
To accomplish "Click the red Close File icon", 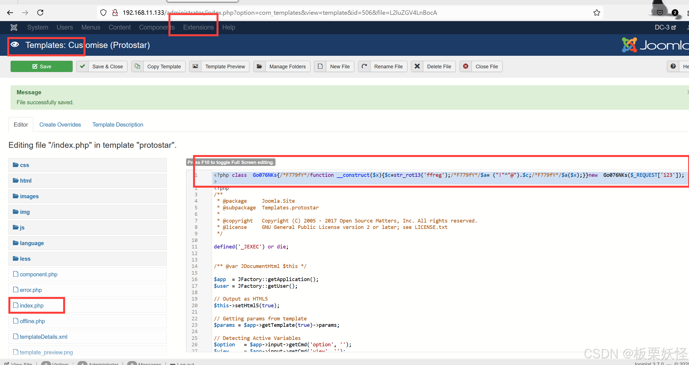I will click(x=465, y=66).
